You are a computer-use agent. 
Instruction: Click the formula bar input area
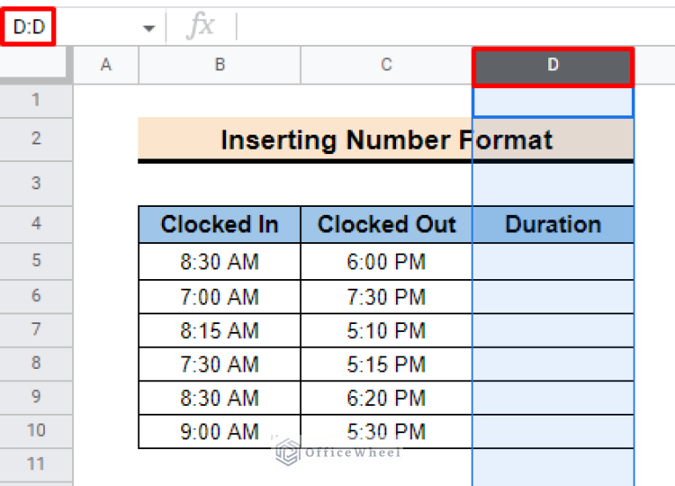[456, 26]
